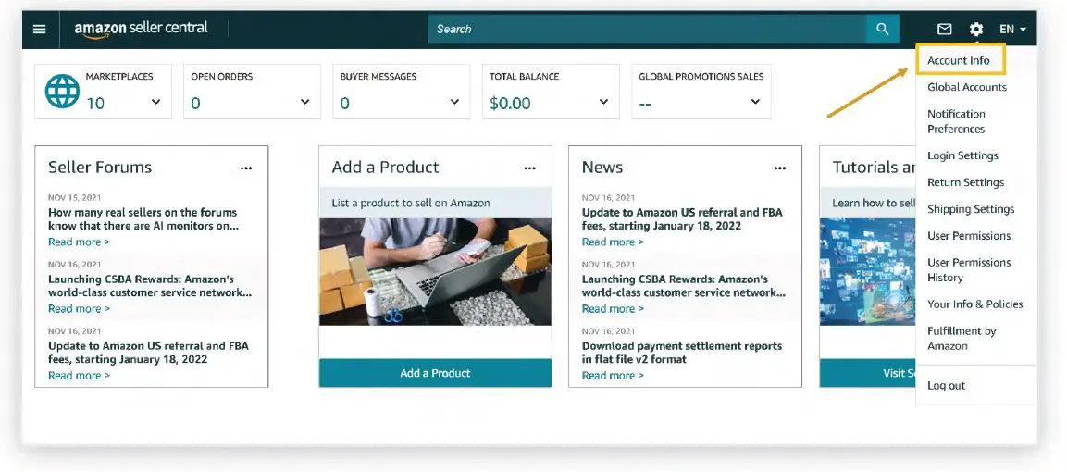Expand the Buyer Messages dropdown

pyautogui.click(x=454, y=102)
